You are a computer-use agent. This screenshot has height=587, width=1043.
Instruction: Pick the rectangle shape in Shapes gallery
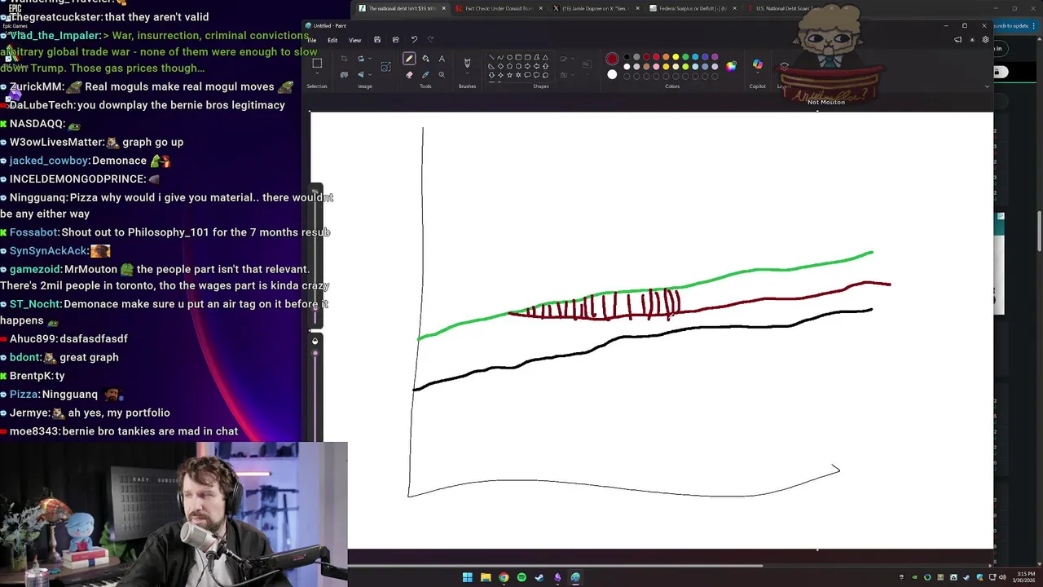(x=518, y=58)
